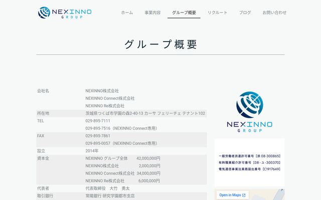
Task: Open the お問い合わせ contact page
Action: [x=274, y=12]
